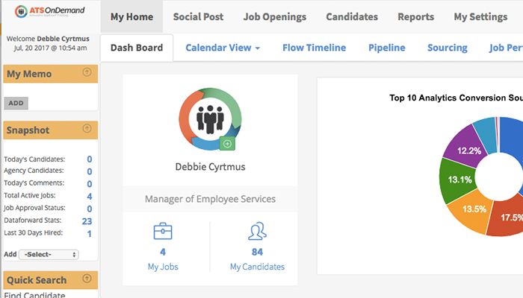The image size is (523, 298).
Task: Open the Calendar View dropdown
Action: [223, 48]
